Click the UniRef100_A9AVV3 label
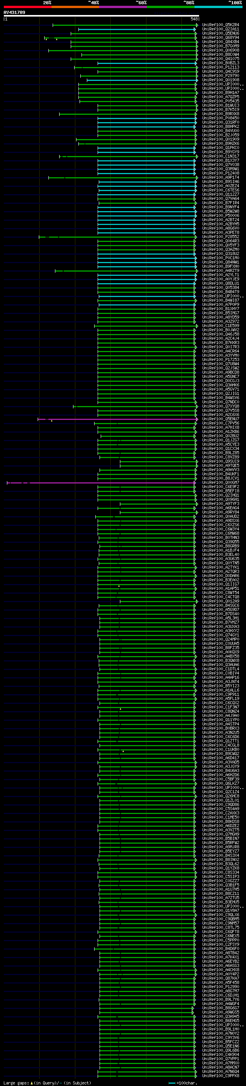The image size is (246, 1086). tap(220, 470)
